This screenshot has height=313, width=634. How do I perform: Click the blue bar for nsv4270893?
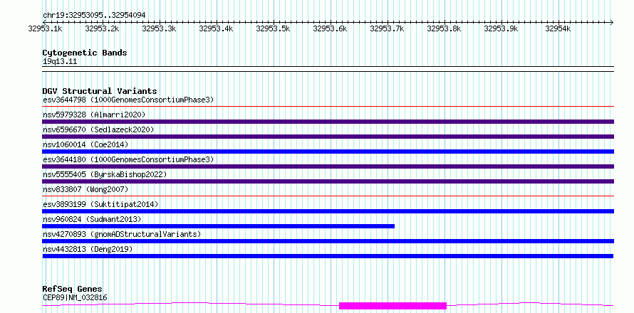click(x=328, y=241)
